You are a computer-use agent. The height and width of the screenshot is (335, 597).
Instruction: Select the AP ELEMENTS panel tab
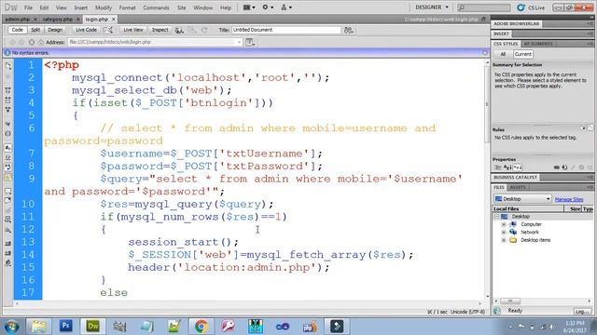point(538,44)
